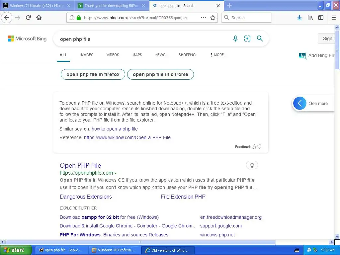Click the green padlock security icon
340x255 pixels.
78,18
